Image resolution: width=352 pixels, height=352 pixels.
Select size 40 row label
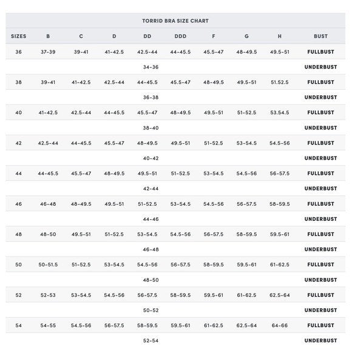[x=19, y=112]
